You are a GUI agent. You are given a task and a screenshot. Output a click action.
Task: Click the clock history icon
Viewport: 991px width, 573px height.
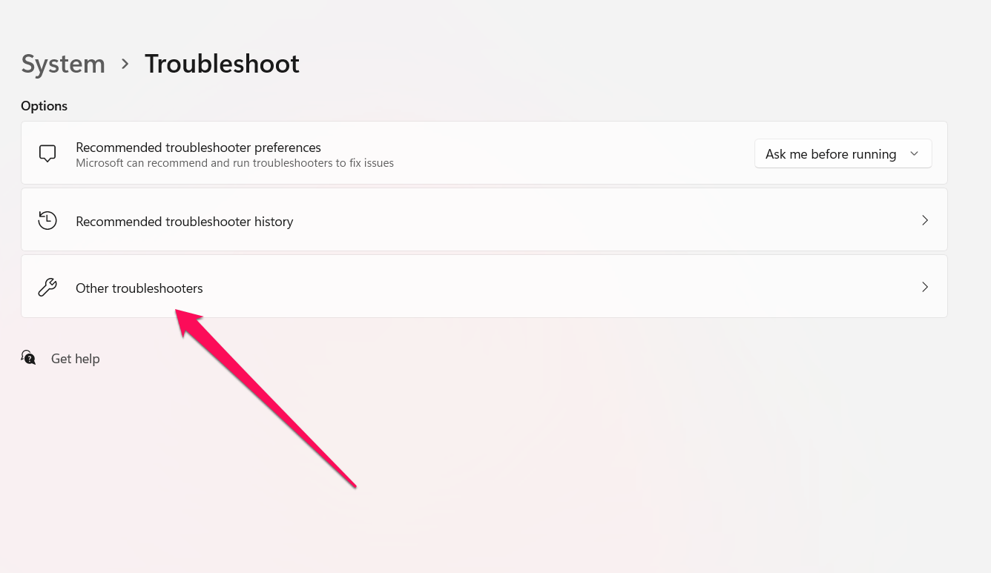point(47,220)
